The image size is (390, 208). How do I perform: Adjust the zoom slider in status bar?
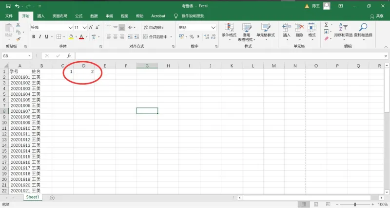pos(355,204)
